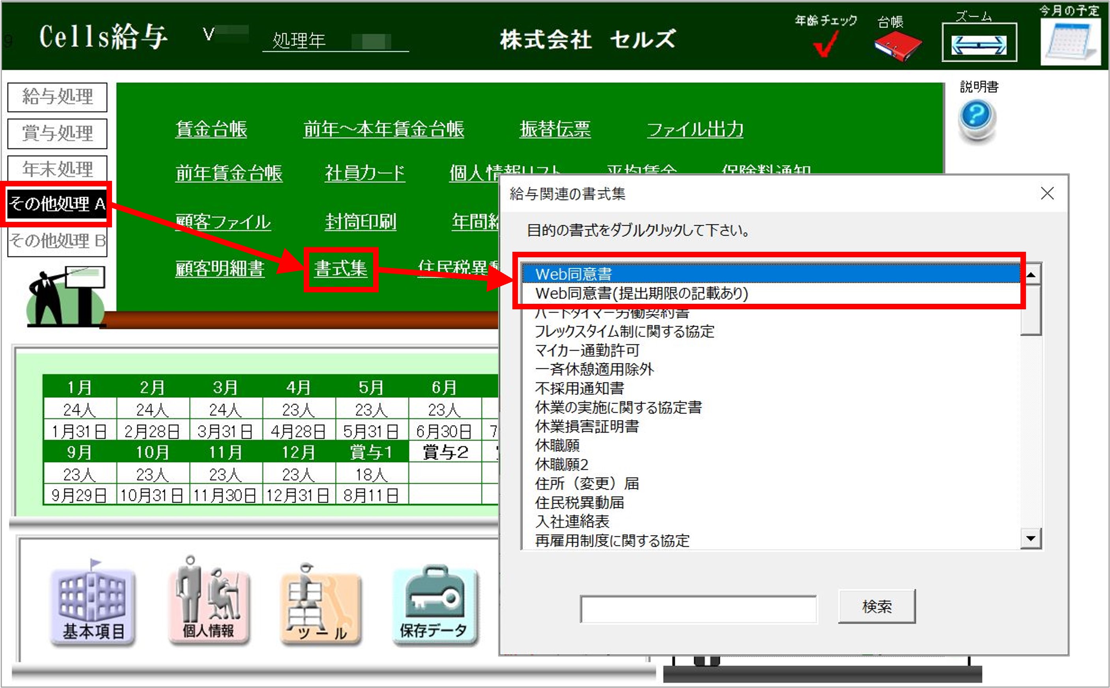Click the Zoom arrows icon

979,44
